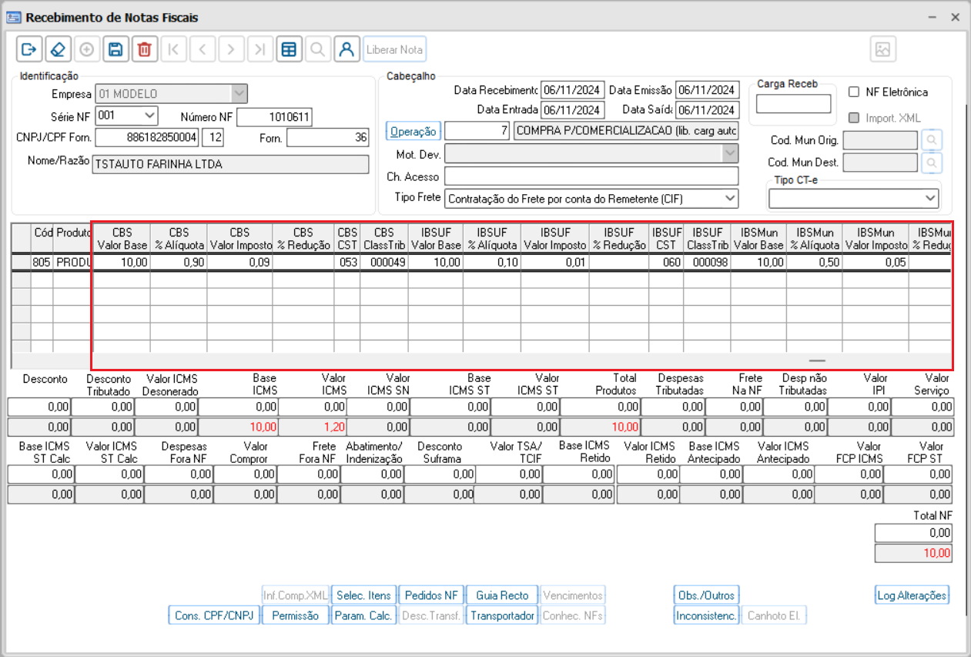
Task: Click the Inf.Comp.XML button
Action: coord(296,595)
